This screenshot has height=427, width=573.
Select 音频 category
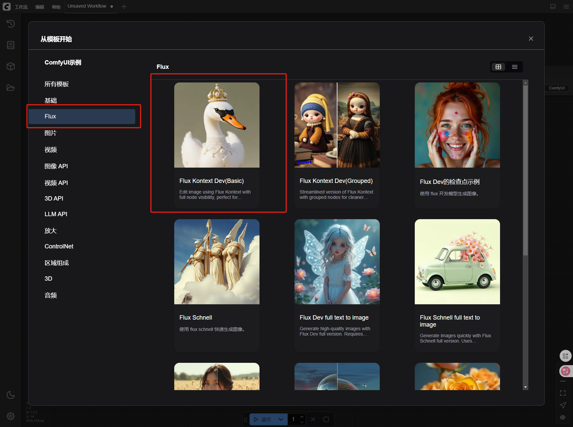[82, 295]
